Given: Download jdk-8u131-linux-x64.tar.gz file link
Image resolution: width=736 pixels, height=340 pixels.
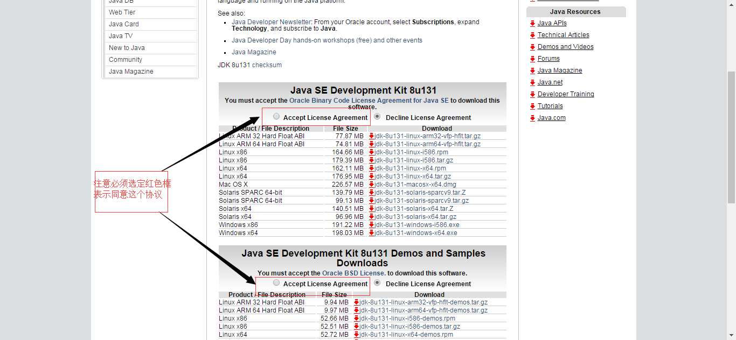Looking at the screenshot, I should 413,176.
